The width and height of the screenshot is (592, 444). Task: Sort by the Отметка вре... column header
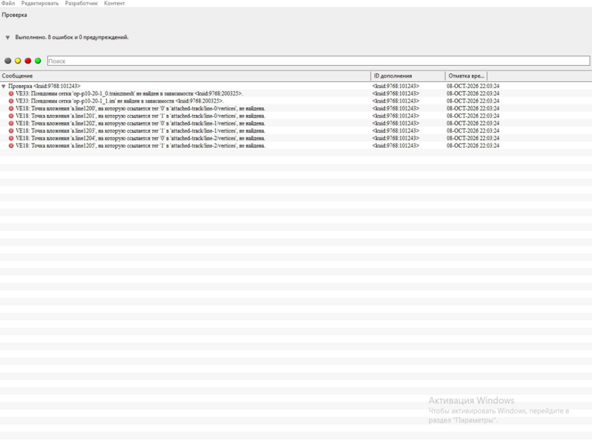(x=466, y=76)
